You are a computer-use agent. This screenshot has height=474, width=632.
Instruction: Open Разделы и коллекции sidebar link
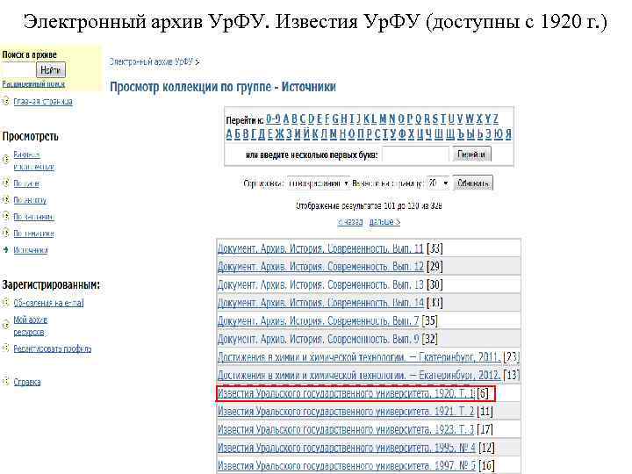tap(34, 160)
